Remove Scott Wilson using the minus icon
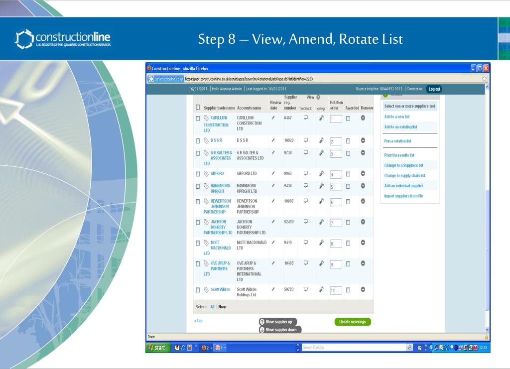The image size is (510, 369). tap(363, 289)
